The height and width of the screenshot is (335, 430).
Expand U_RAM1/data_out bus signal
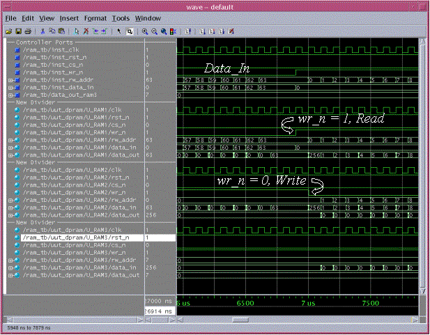(x=10, y=155)
